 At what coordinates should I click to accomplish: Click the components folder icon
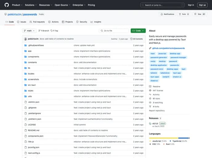[x=25, y=57]
